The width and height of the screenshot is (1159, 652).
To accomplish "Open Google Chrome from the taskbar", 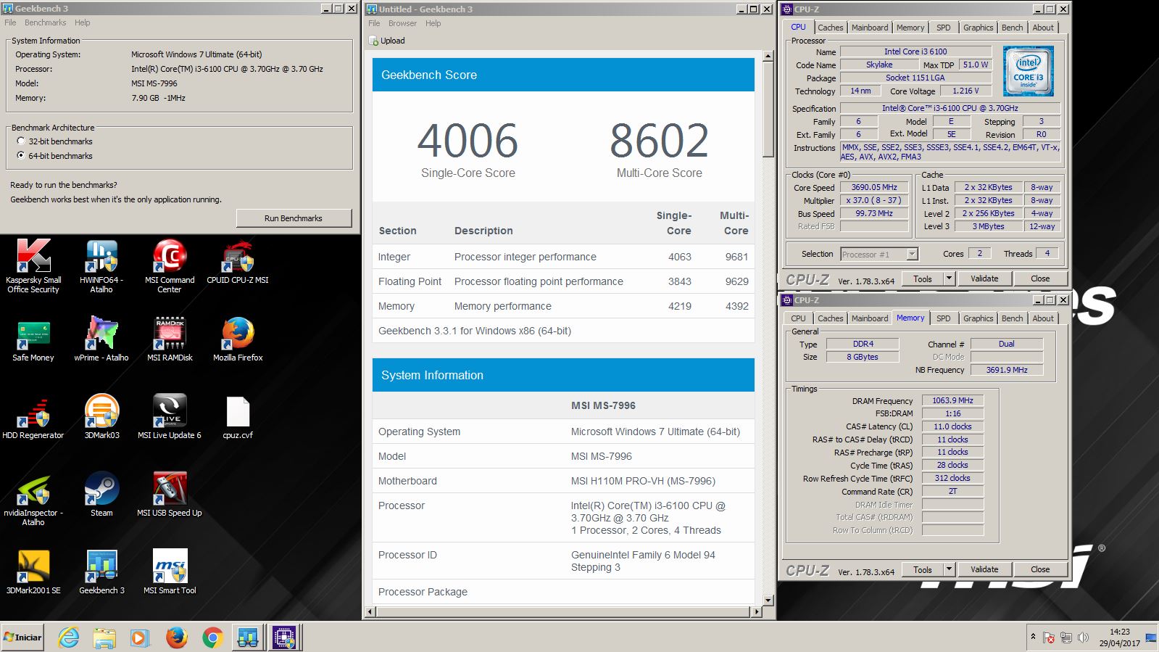I will pyautogui.click(x=212, y=637).
